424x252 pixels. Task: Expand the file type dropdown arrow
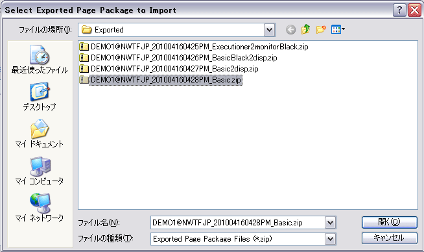coord(330,239)
